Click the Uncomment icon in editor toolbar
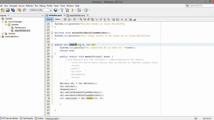The image size is (214, 120). coord(134,19)
